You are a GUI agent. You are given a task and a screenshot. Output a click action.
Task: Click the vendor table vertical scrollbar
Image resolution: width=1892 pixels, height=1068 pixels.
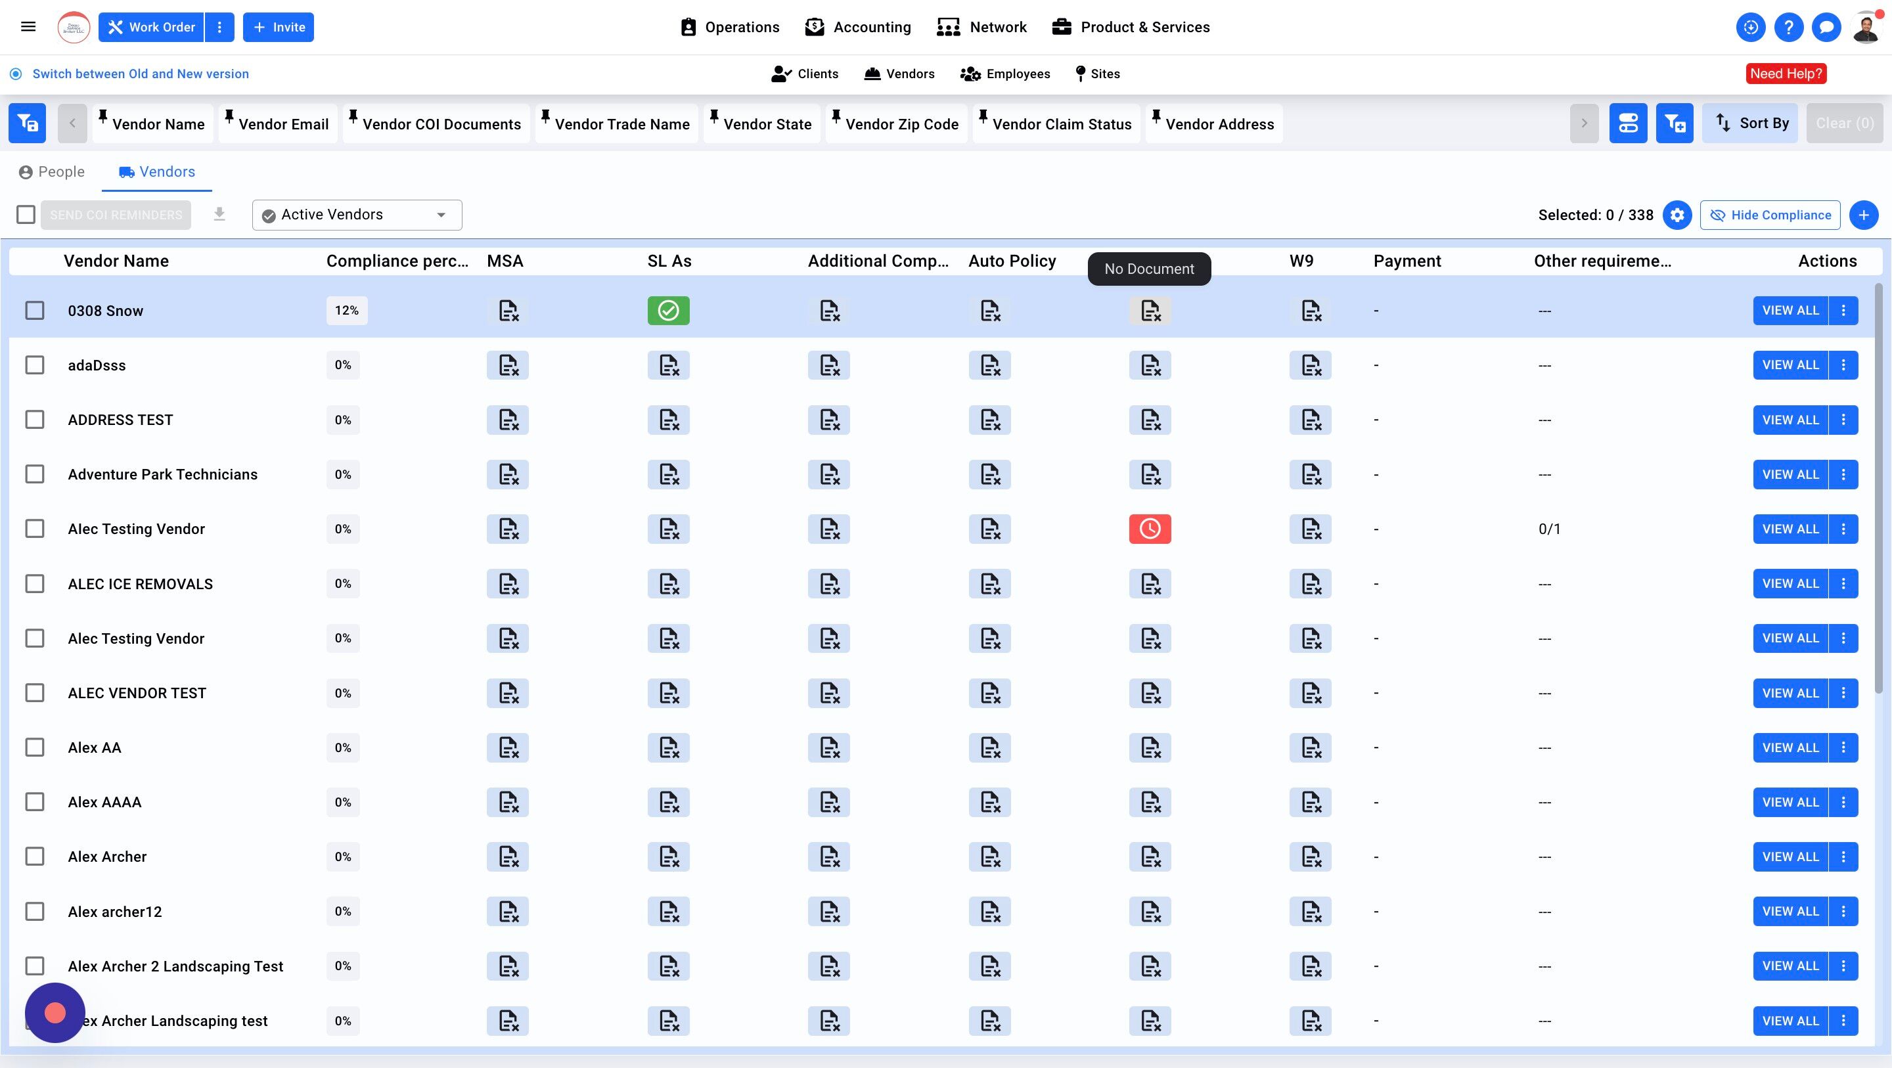point(1879,489)
